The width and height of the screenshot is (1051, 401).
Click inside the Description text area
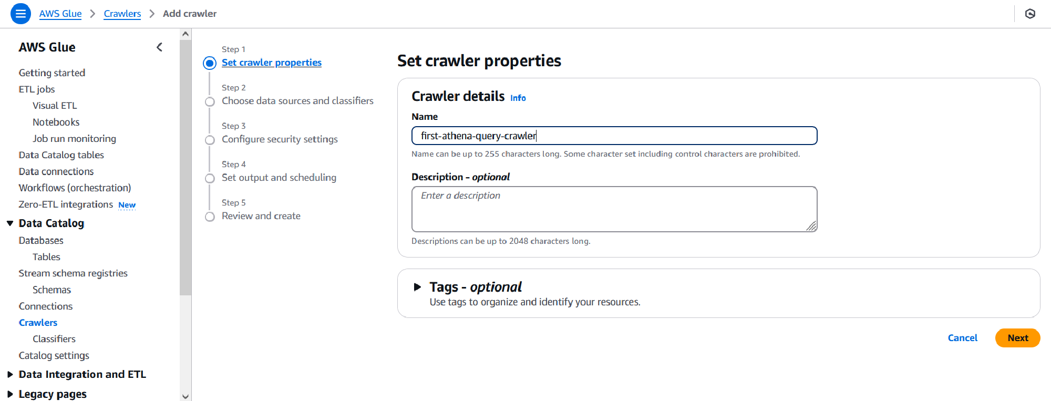pos(614,209)
